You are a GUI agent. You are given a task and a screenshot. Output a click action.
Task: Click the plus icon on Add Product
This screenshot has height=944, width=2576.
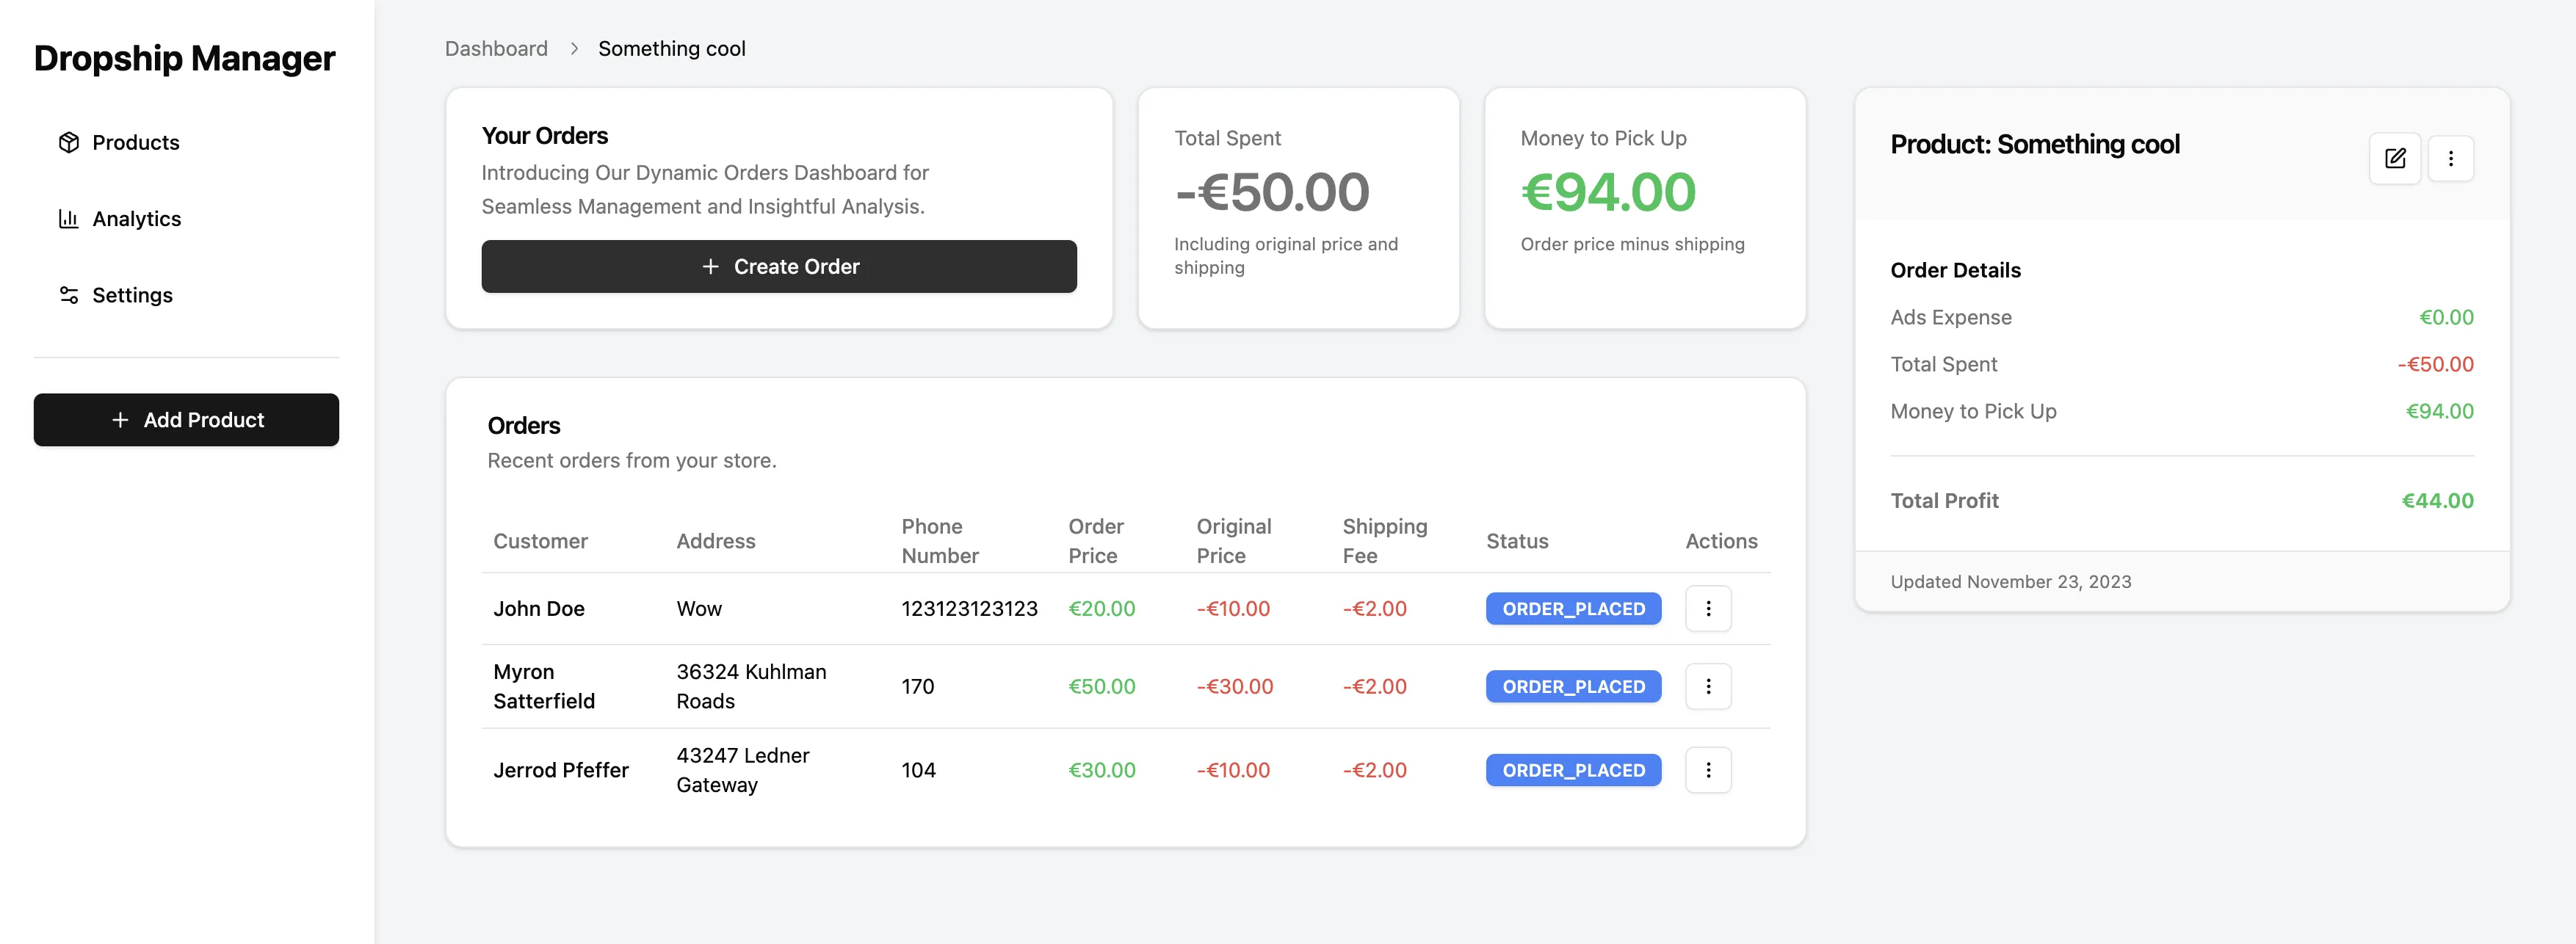tap(120, 420)
